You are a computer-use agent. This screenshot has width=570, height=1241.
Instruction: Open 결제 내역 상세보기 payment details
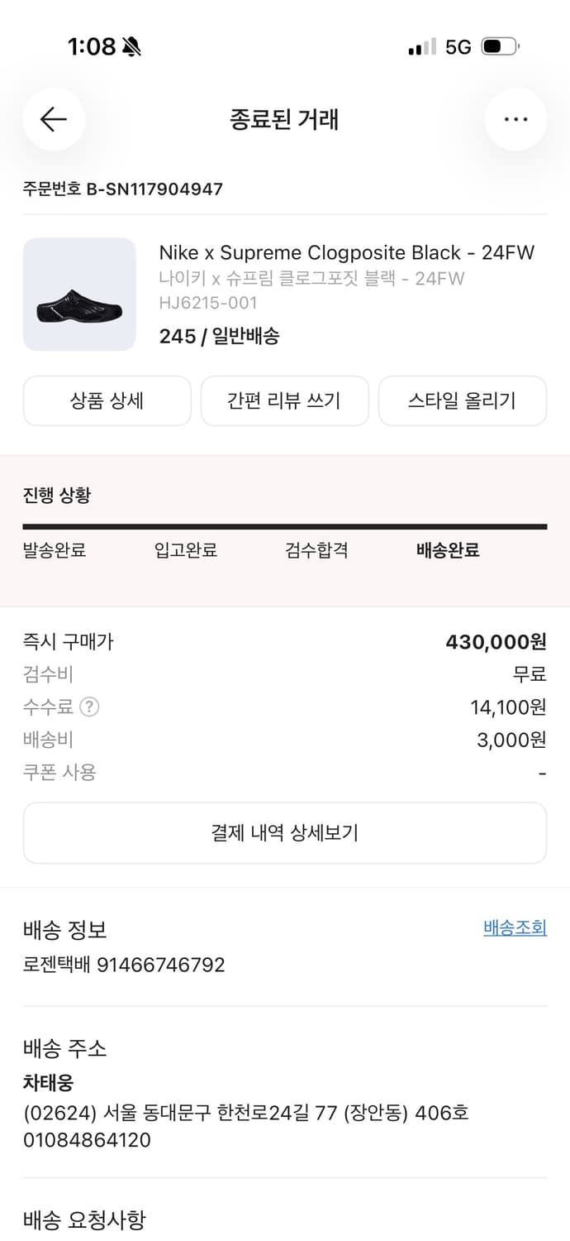click(x=285, y=834)
